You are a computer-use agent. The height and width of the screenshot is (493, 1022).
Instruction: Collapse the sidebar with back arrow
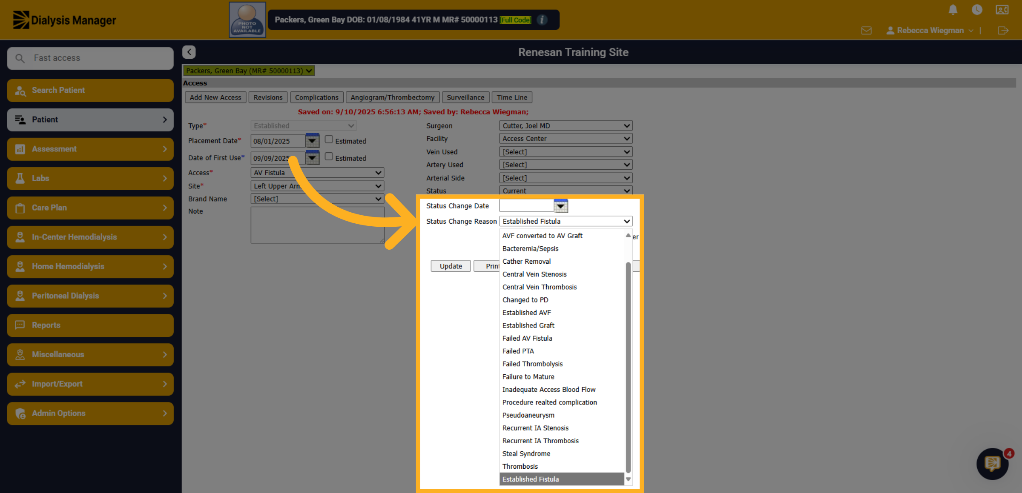(189, 52)
